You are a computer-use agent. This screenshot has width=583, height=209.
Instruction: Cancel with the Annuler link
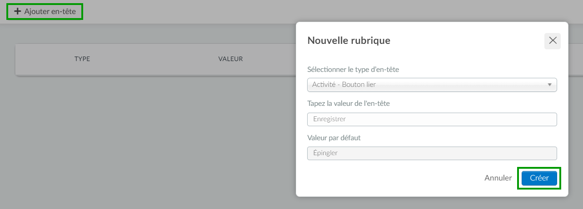[498, 178]
